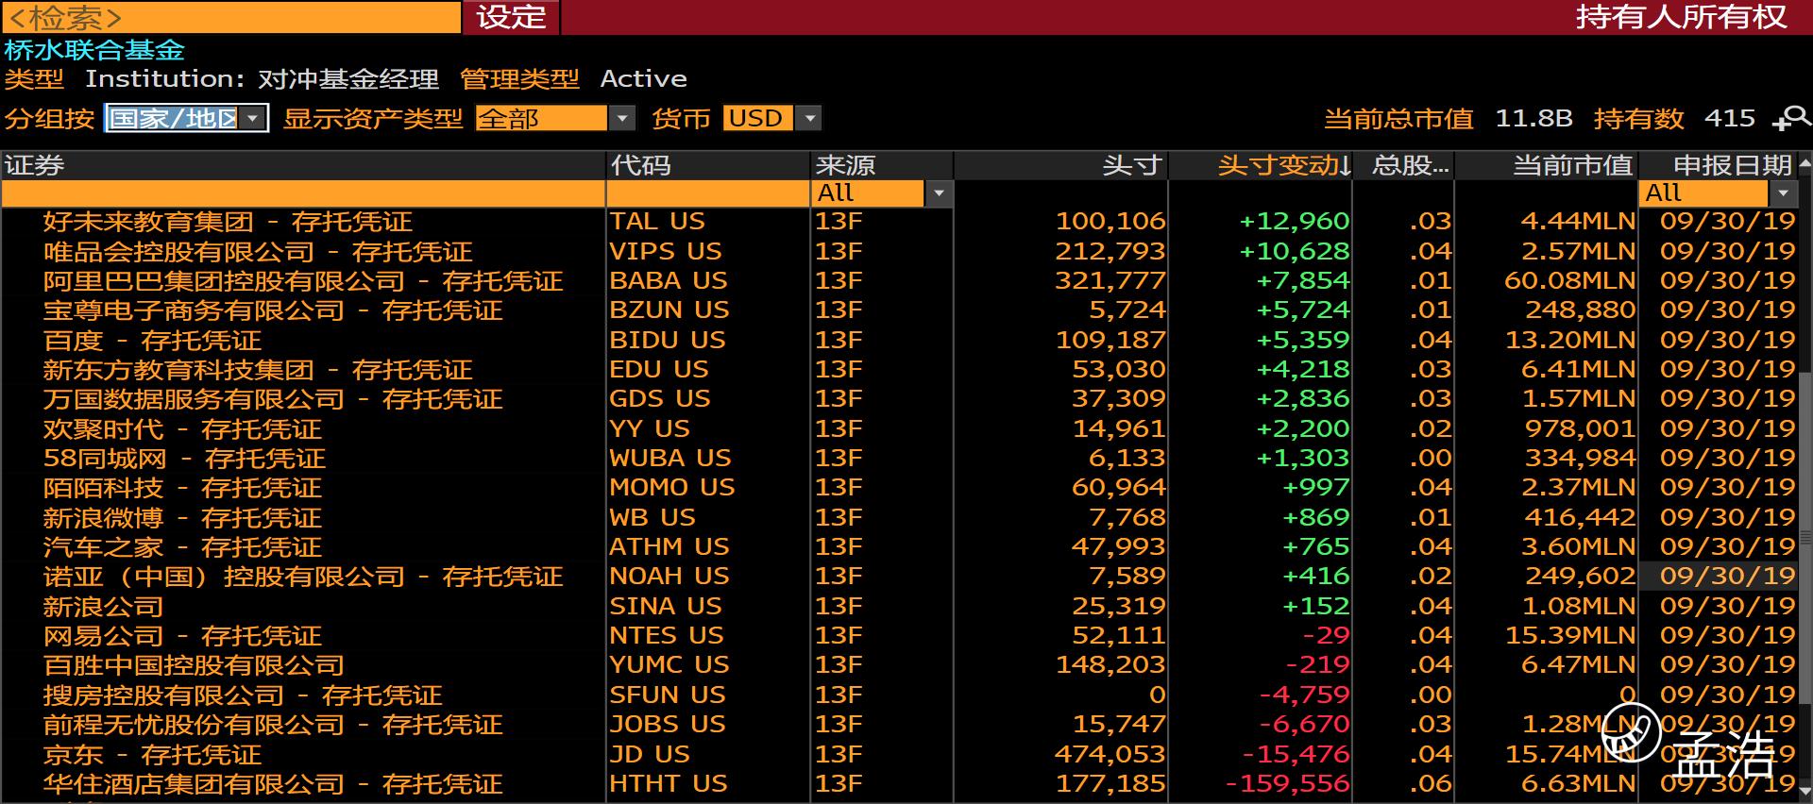Click the HTHT US ticker code
The image size is (1813, 804).
point(669,783)
